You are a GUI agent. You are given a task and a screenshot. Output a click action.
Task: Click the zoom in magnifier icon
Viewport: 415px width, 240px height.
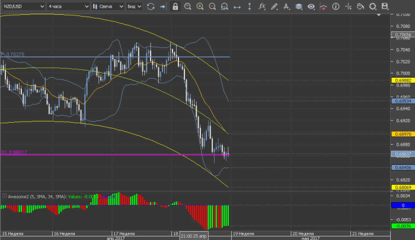200,6
